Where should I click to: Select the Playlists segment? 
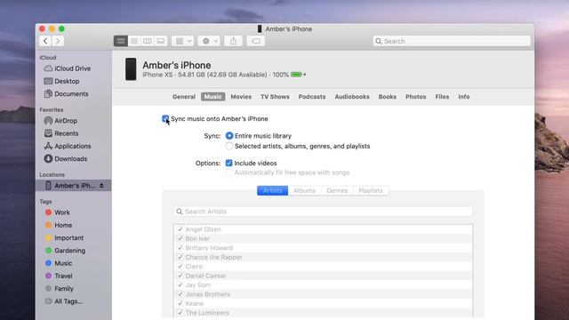(371, 190)
